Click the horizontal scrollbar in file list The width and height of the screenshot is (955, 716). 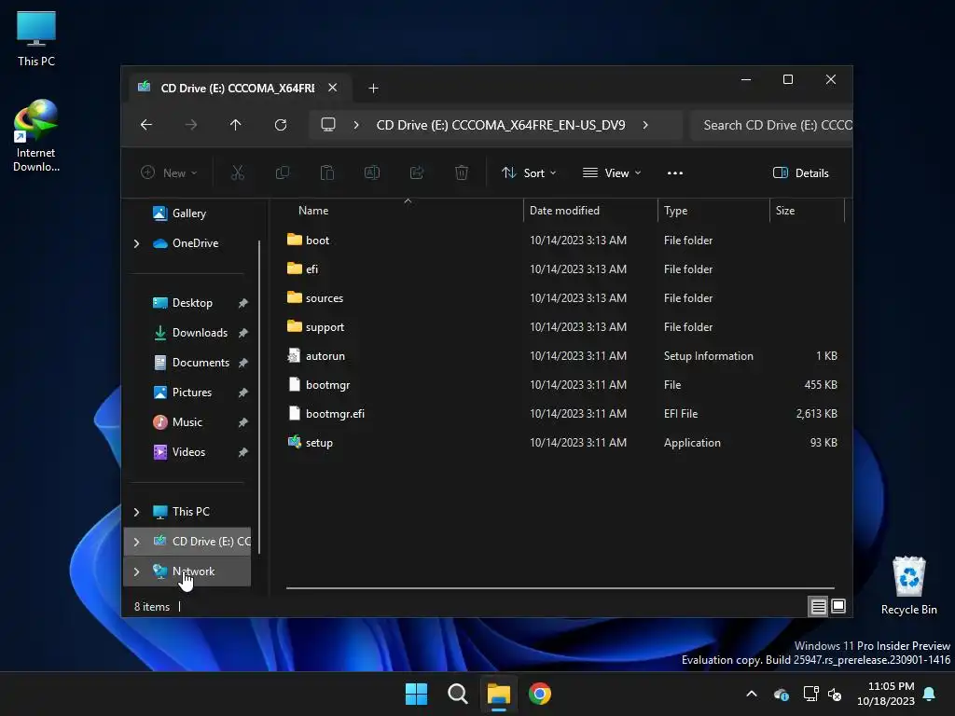[x=561, y=588]
